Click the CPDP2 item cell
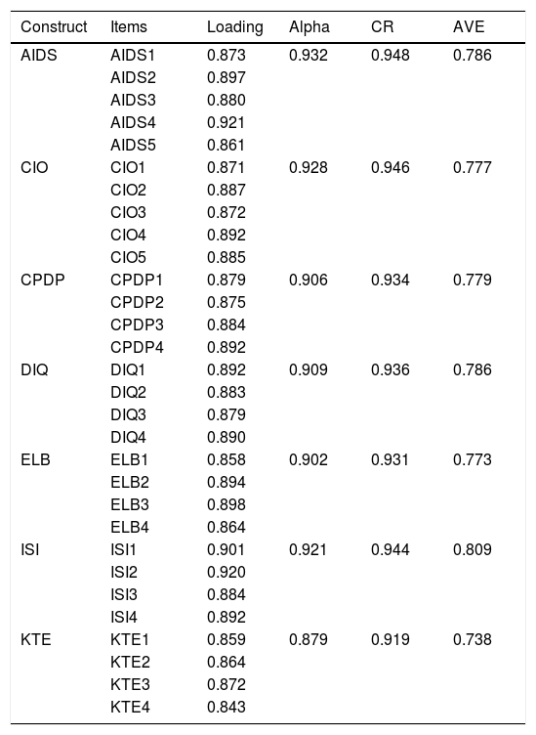This screenshot has height=735, width=536. pos(137,302)
